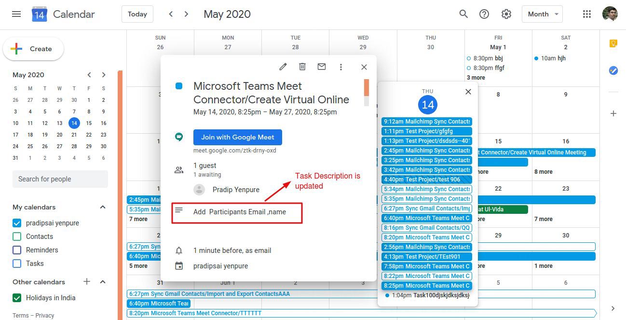Click the guests people icon

tap(179, 170)
